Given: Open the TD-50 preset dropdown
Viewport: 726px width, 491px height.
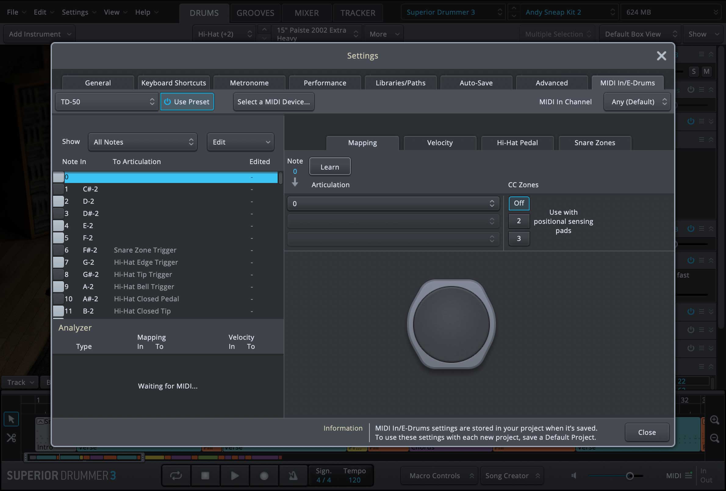Looking at the screenshot, I should tap(106, 102).
